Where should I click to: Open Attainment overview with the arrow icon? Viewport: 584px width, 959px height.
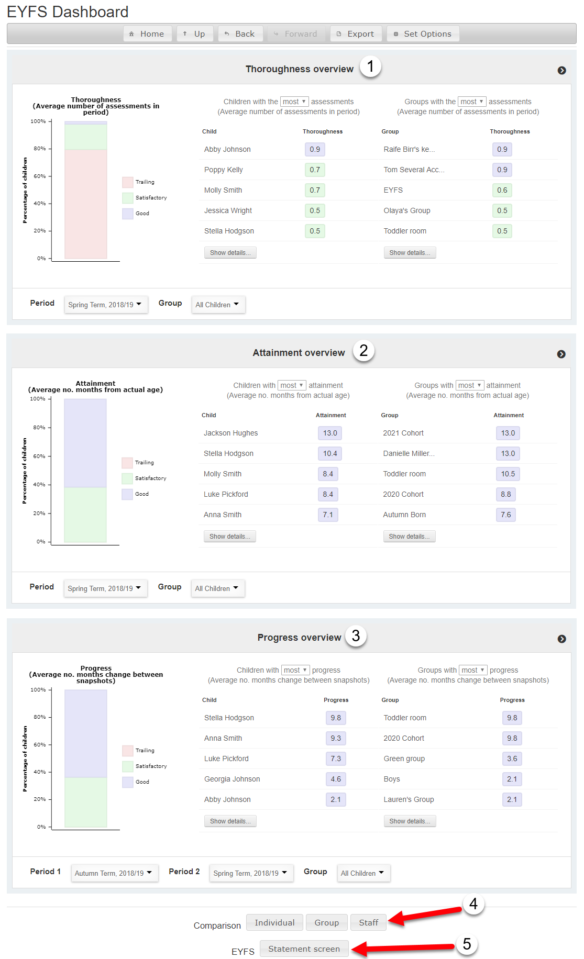[561, 354]
